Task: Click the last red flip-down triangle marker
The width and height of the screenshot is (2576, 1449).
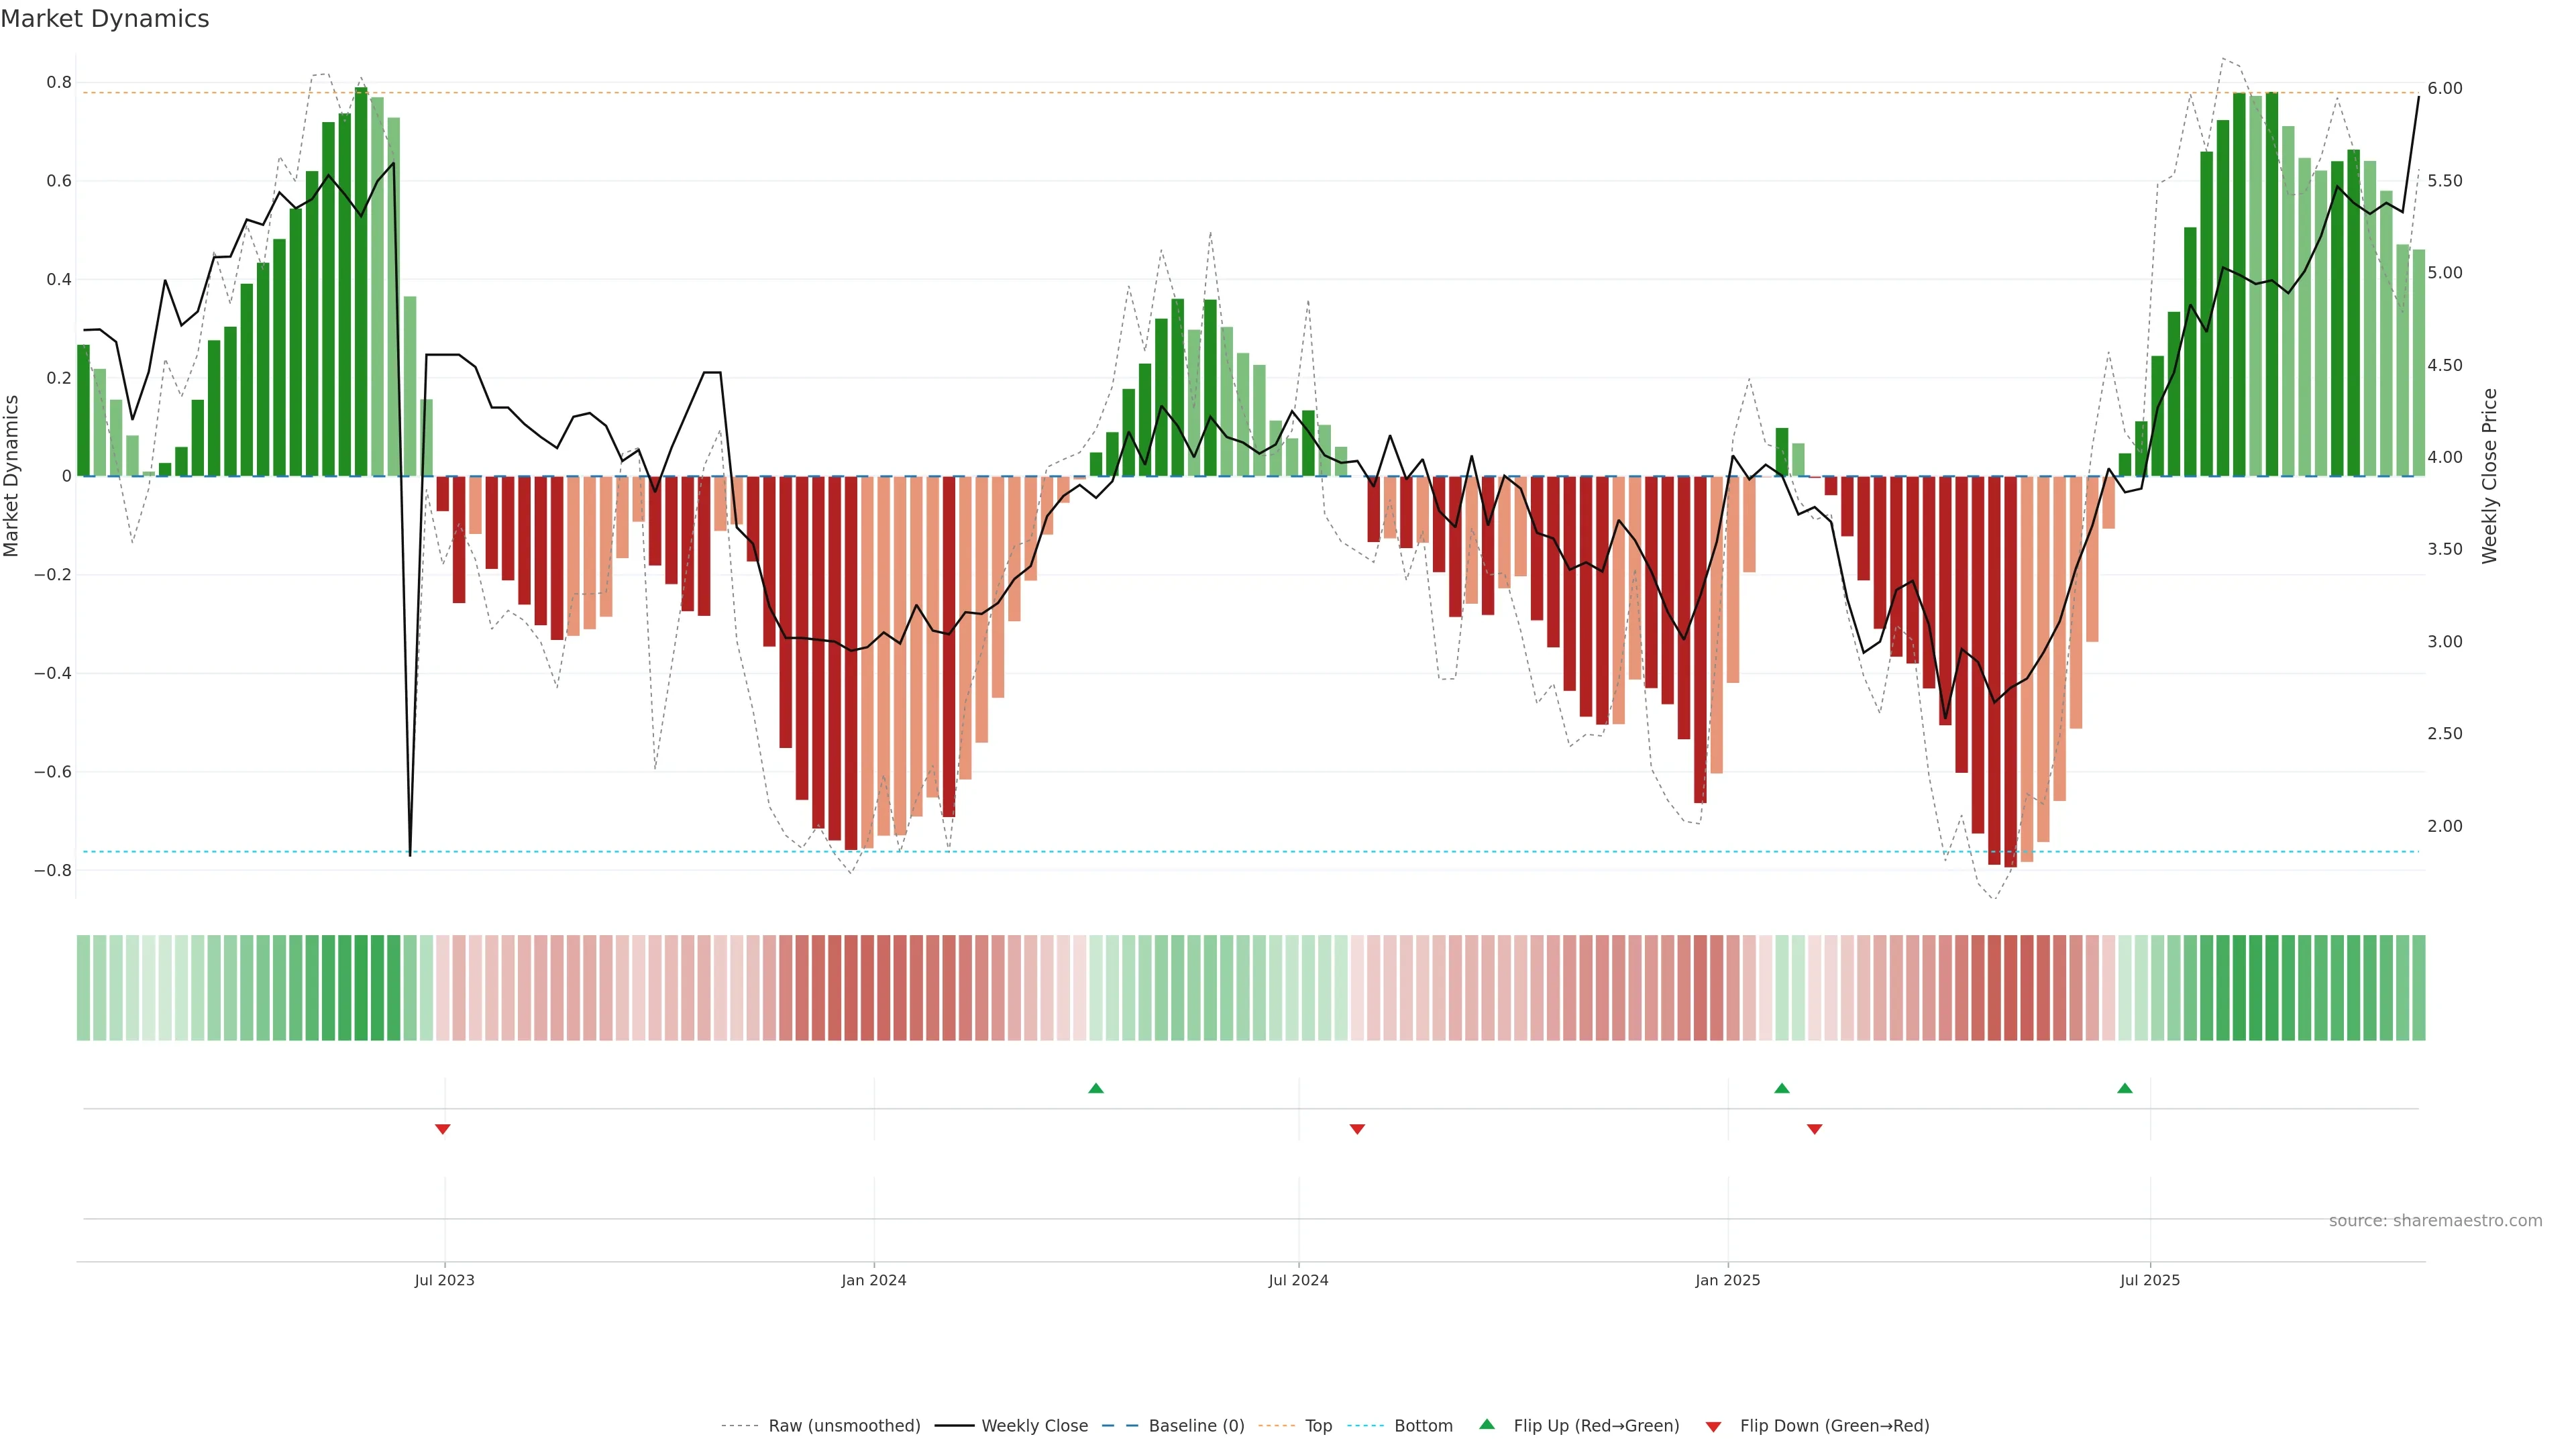Action: (x=1814, y=1129)
